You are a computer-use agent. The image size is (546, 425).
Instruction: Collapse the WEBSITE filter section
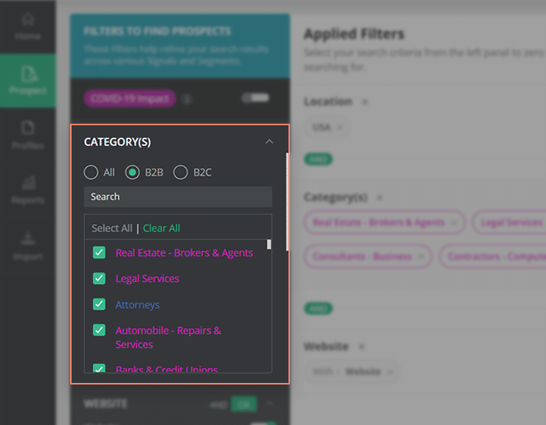(269, 404)
